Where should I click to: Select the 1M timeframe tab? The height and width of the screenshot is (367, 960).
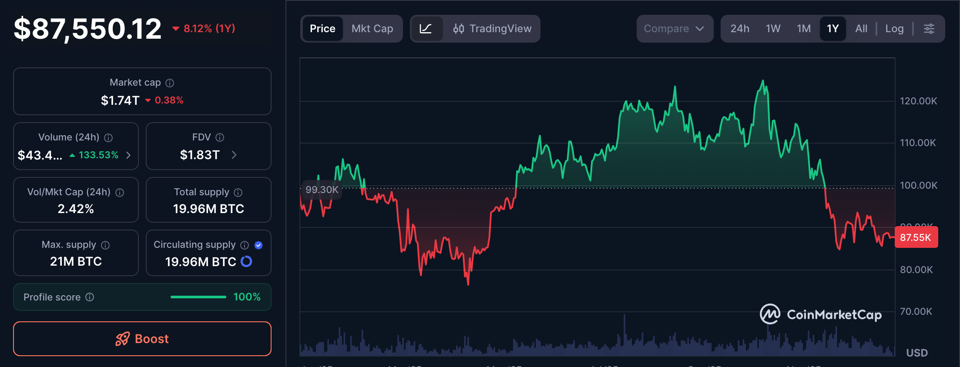coord(803,28)
